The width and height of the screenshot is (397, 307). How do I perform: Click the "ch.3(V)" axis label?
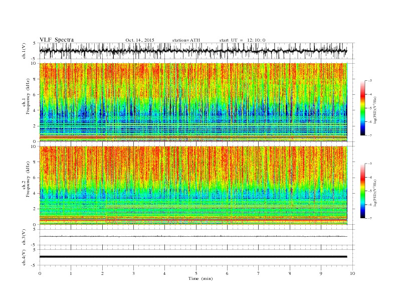click(x=24, y=237)
